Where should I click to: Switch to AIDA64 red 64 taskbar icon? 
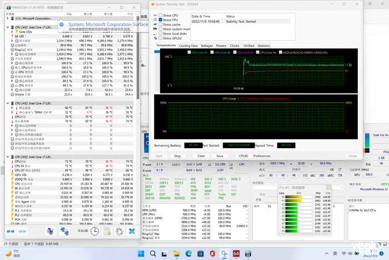236,253
